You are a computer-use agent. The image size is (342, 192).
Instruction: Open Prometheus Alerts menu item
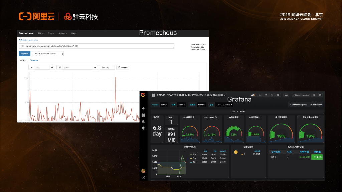click(40, 33)
